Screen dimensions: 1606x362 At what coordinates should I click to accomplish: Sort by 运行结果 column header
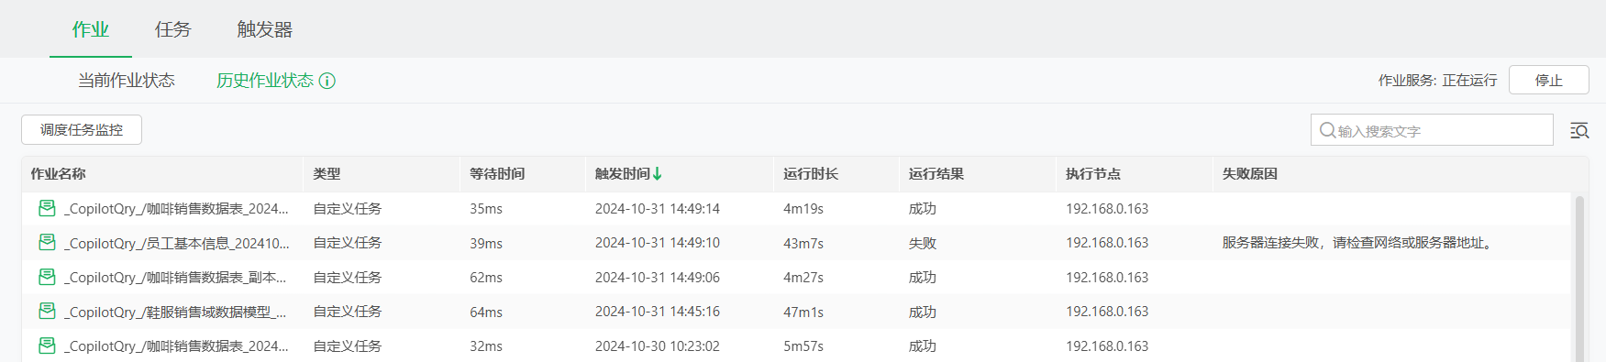936,173
